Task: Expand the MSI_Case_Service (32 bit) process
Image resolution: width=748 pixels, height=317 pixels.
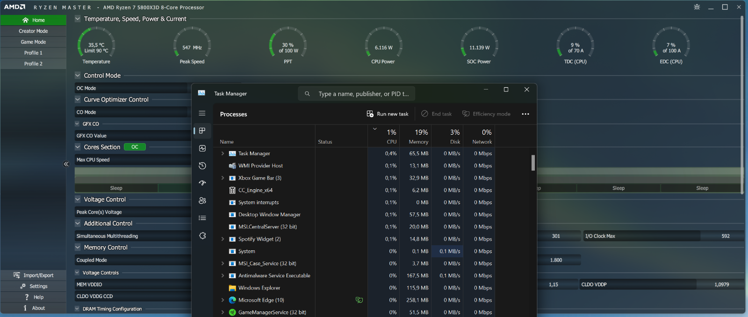Action: [x=223, y=263]
